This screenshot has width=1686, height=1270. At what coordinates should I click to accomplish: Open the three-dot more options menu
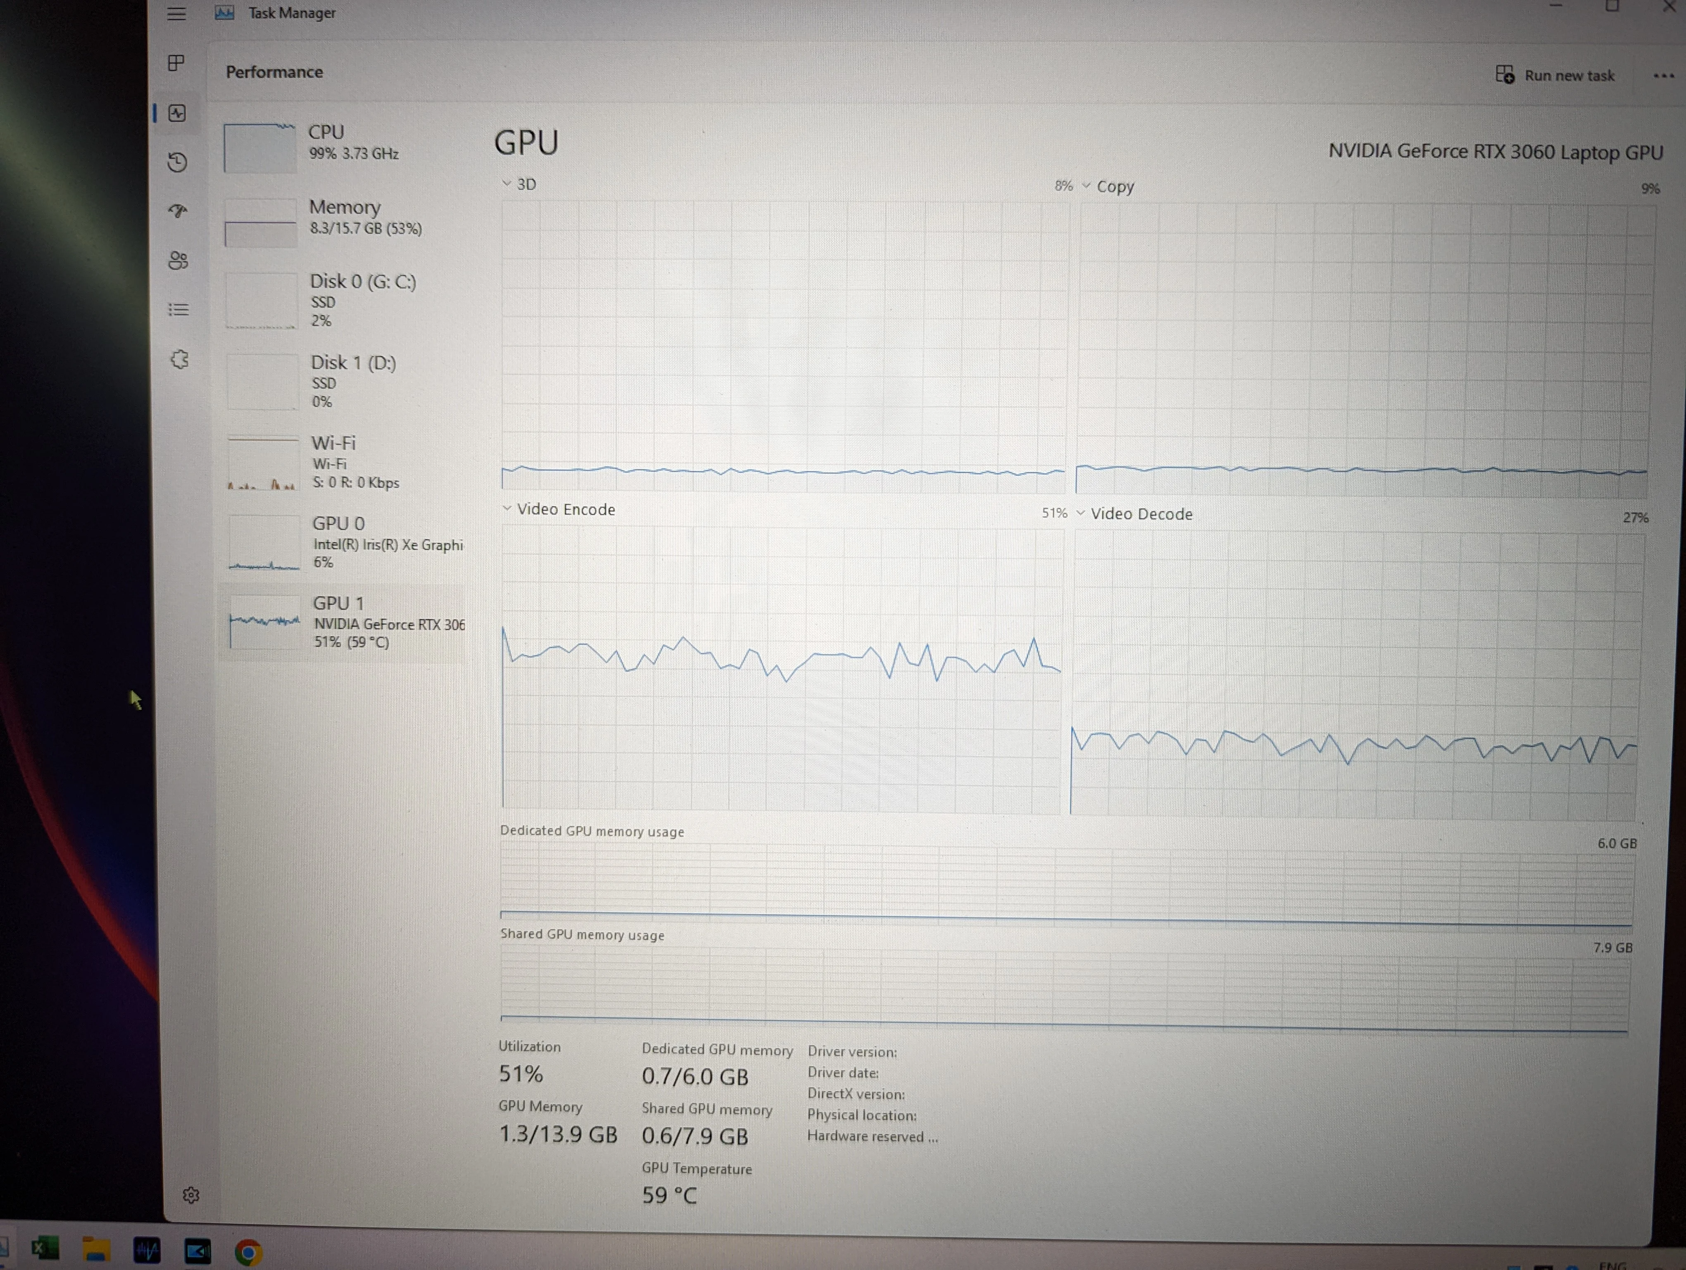pyautogui.click(x=1663, y=76)
